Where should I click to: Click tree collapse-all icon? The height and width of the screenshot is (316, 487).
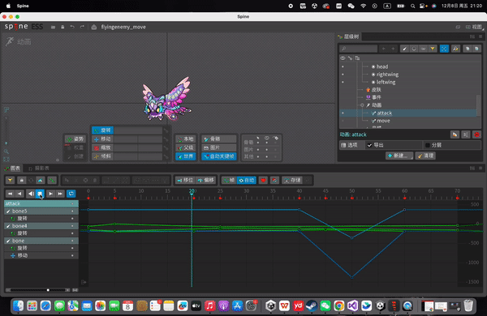click(x=456, y=49)
